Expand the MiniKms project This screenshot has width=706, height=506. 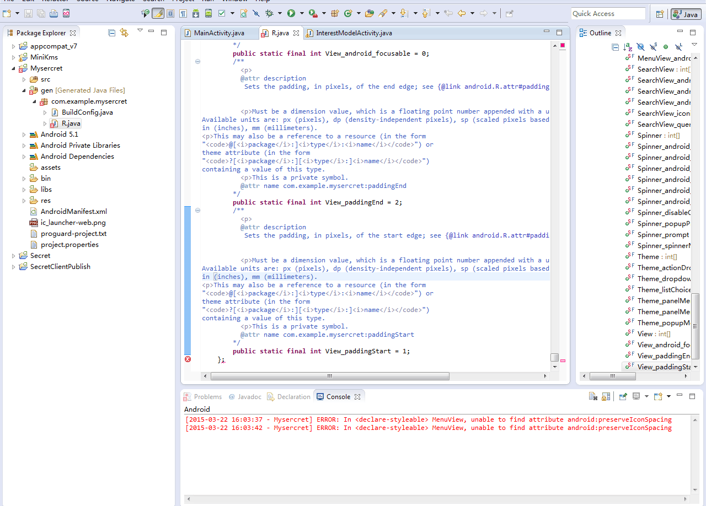pyautogui.click(x=14, y=57)
